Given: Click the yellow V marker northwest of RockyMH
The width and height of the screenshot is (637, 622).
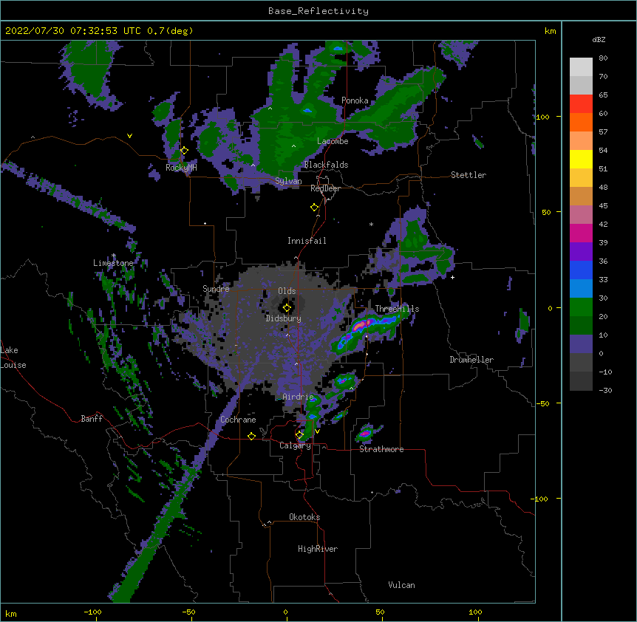Looking at the screenshot, I should (129, 136).
